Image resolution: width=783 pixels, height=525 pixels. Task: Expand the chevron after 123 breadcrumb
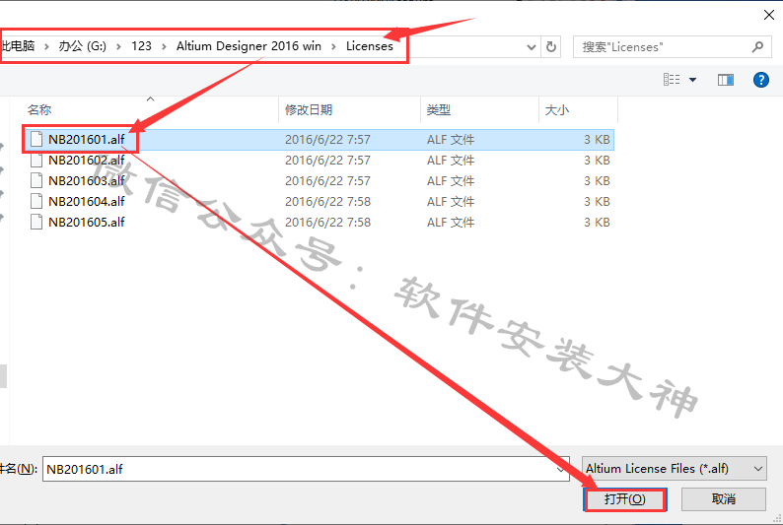click(x=164, y=47)
